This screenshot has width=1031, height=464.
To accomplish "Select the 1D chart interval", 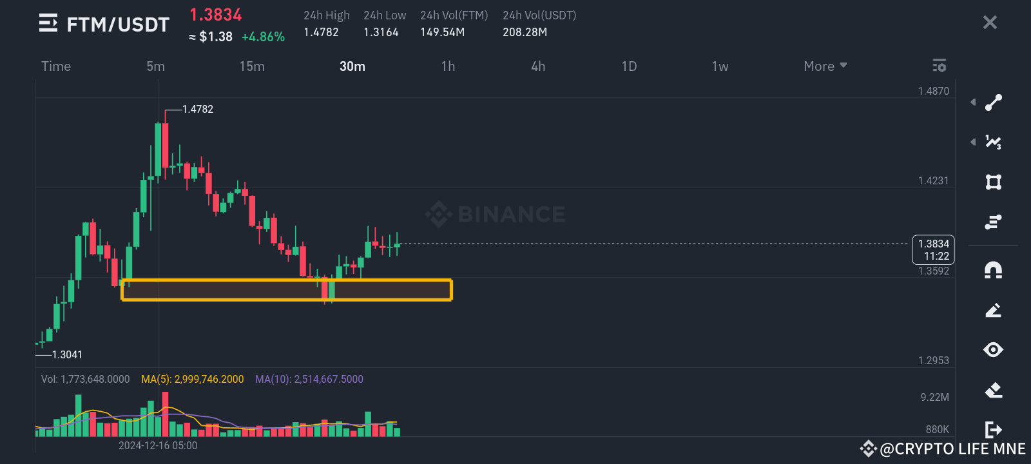I will [x=629, y=66].
